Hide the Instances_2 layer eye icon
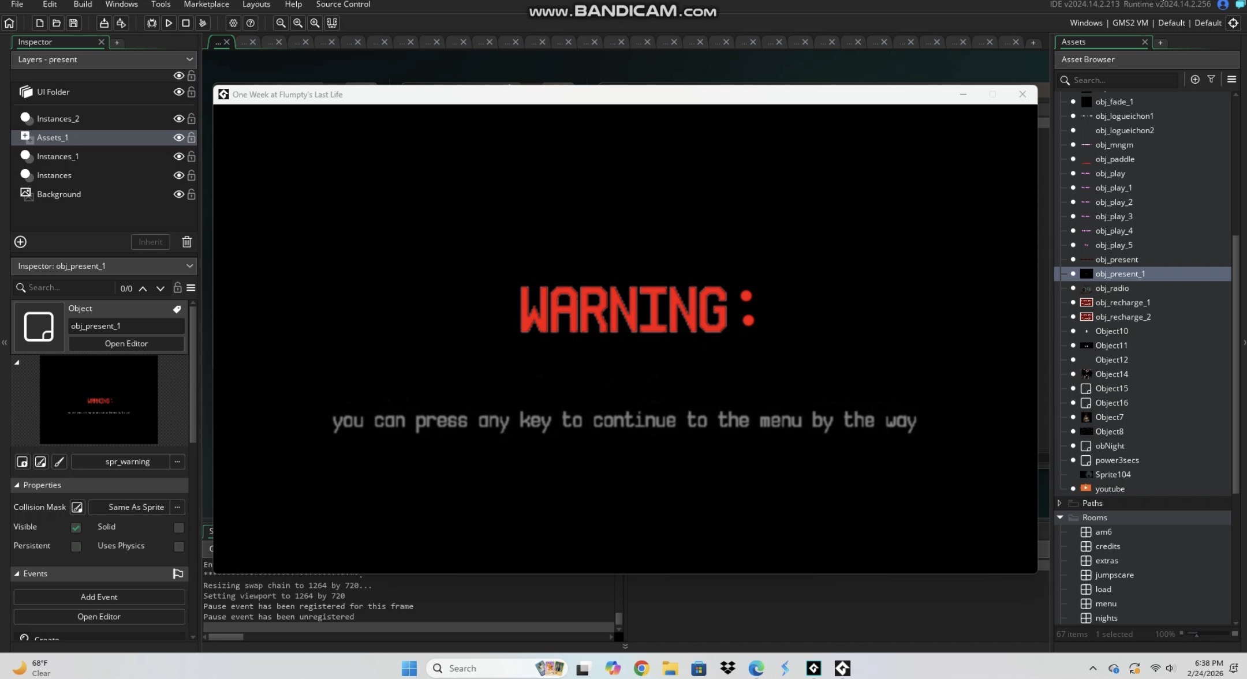 click(x=178, y=118)
